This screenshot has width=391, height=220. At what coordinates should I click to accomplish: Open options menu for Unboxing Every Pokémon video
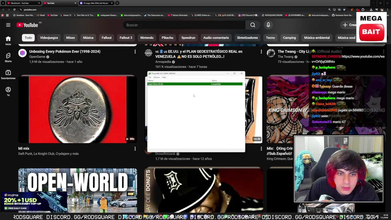coord(135,52)
